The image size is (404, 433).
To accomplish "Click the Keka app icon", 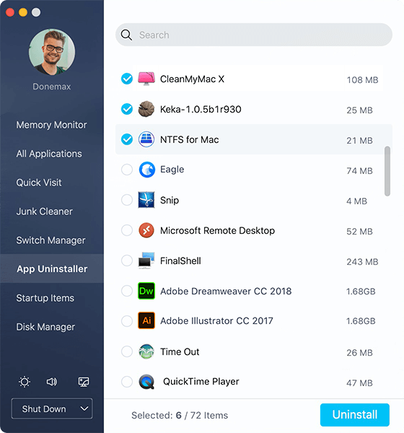I will 146,109.
